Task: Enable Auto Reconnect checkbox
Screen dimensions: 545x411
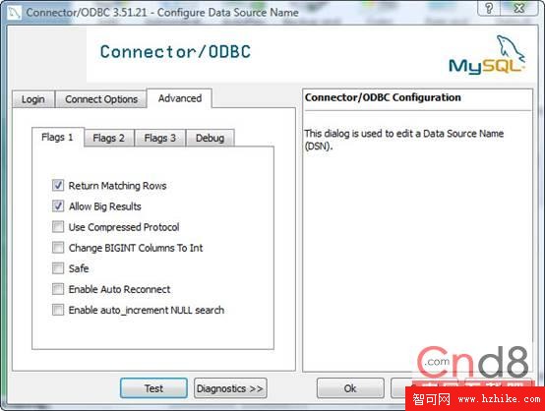Action: coord(58,289)
